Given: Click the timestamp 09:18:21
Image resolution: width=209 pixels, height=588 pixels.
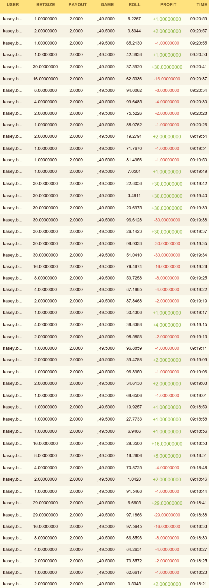Looking at the screenshot, I should pos(199,584).
